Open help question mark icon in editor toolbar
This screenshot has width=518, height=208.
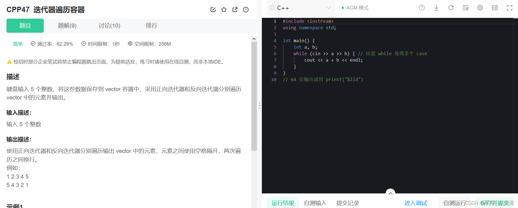click(x=422, y=8)
